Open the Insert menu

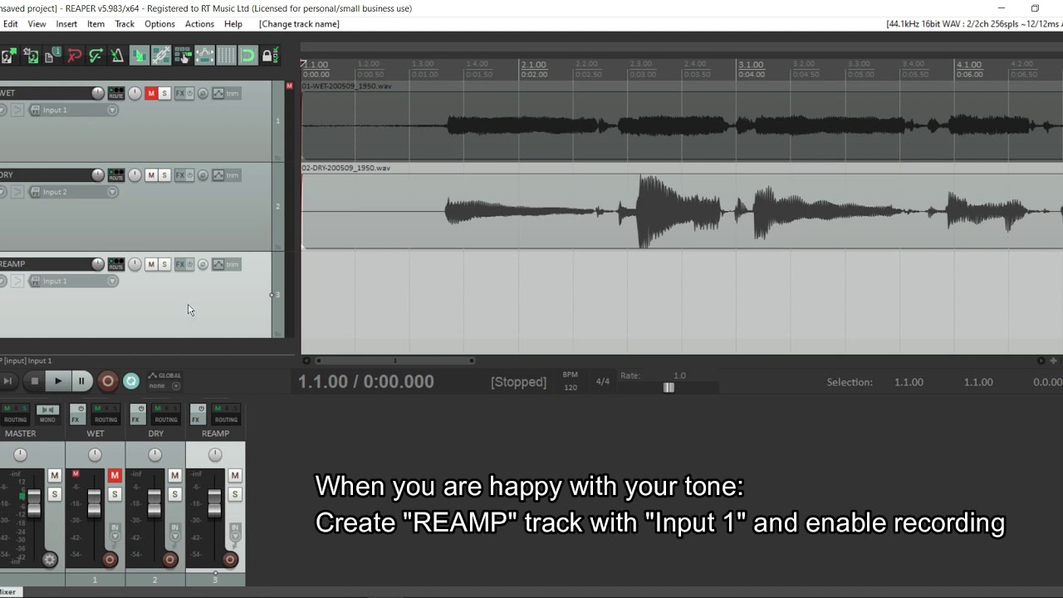[x=66, y=24]
